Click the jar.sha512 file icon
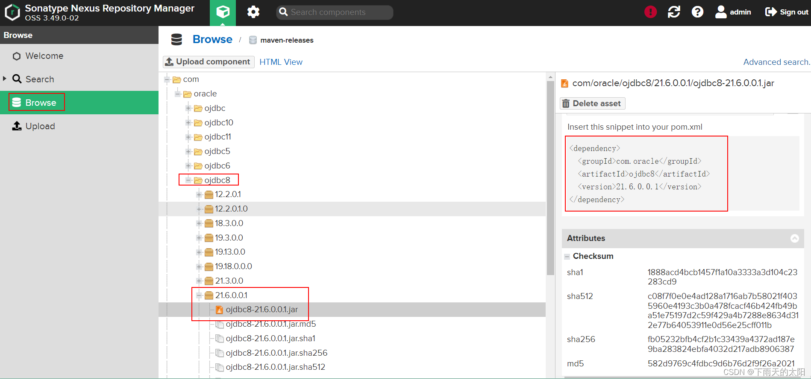This screenshot has height=380, width=811. [220, 367]
